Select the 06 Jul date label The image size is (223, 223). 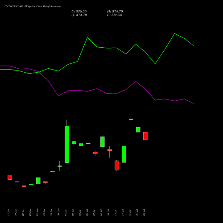pos(87,213)
